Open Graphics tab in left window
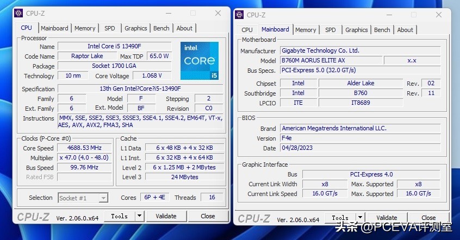460x240 pixels. tap(135, 28)
